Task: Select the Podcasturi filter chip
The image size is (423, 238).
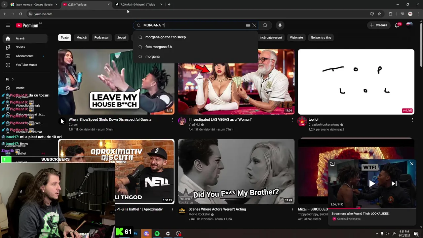Action: point(102,37)
